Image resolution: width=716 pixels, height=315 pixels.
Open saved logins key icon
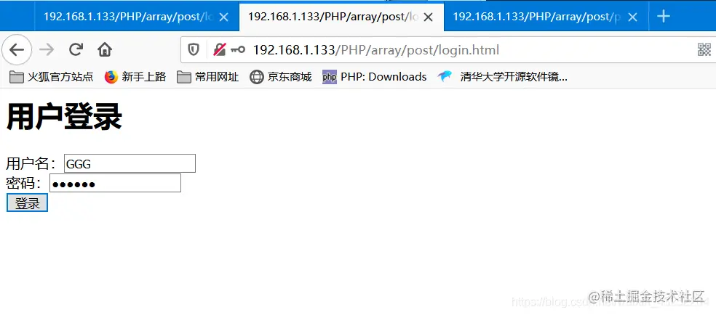(x=237, y=49)
